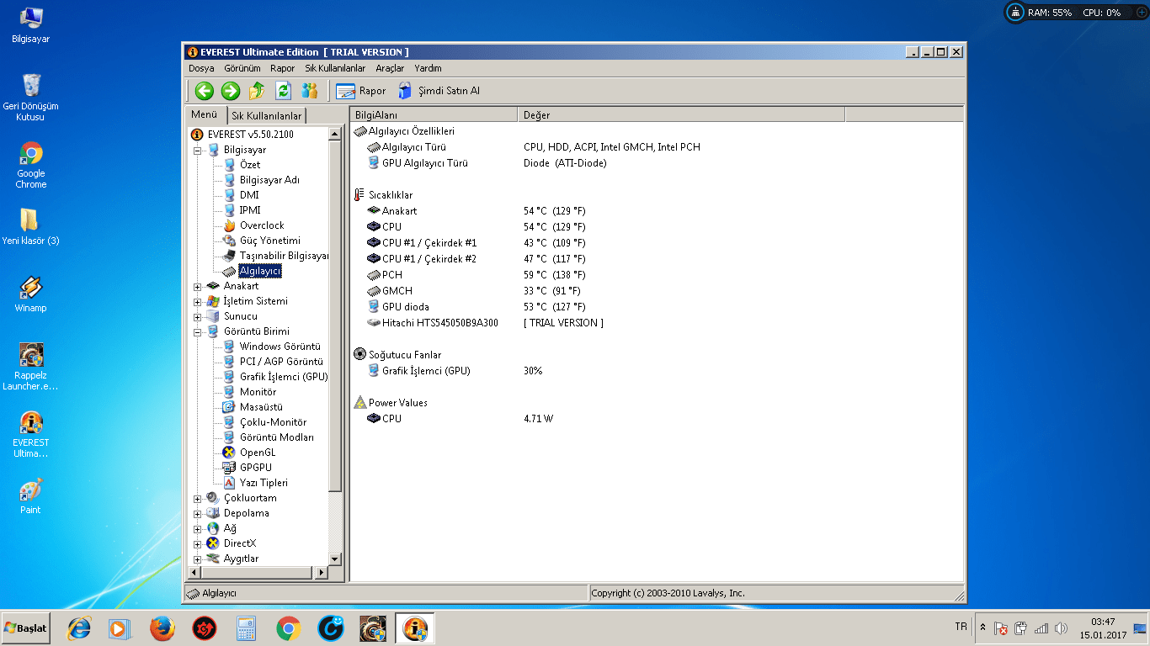Expand the Ağ tree node

198,528
